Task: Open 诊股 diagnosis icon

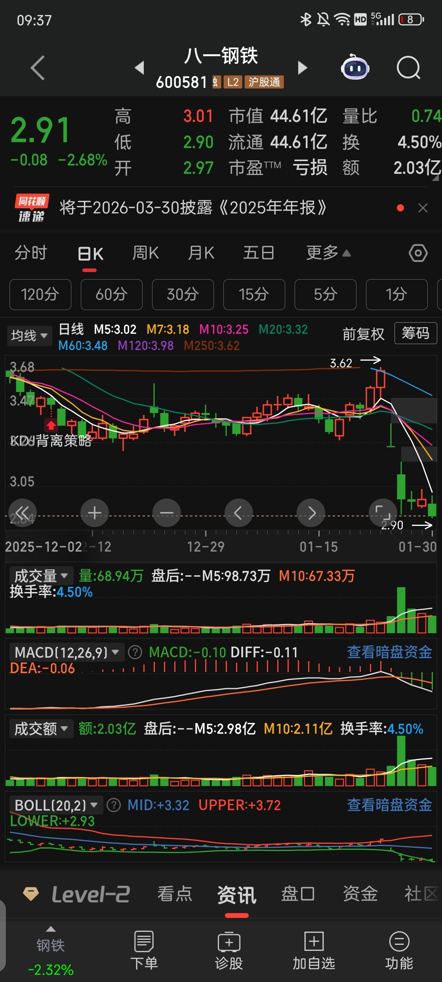Action: pos(229,941)
